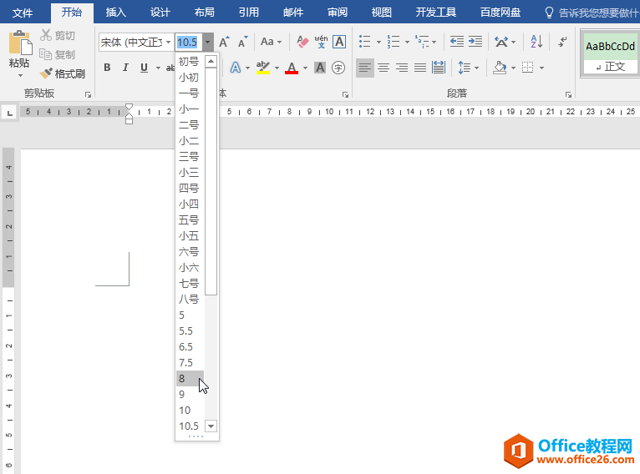Open font name dropdown
Screen dimensions: 640x474
168,42
